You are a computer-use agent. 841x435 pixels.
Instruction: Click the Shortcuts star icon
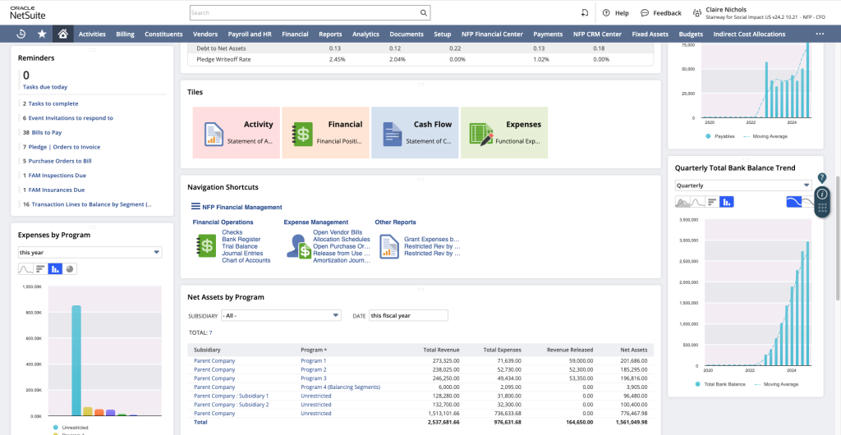point(42,34)
